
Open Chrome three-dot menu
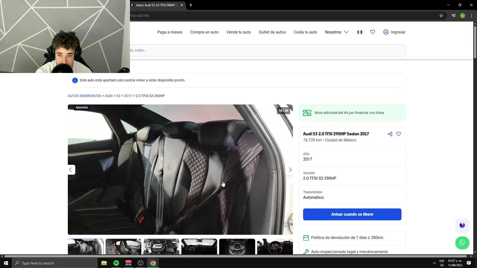coord(471,16)
